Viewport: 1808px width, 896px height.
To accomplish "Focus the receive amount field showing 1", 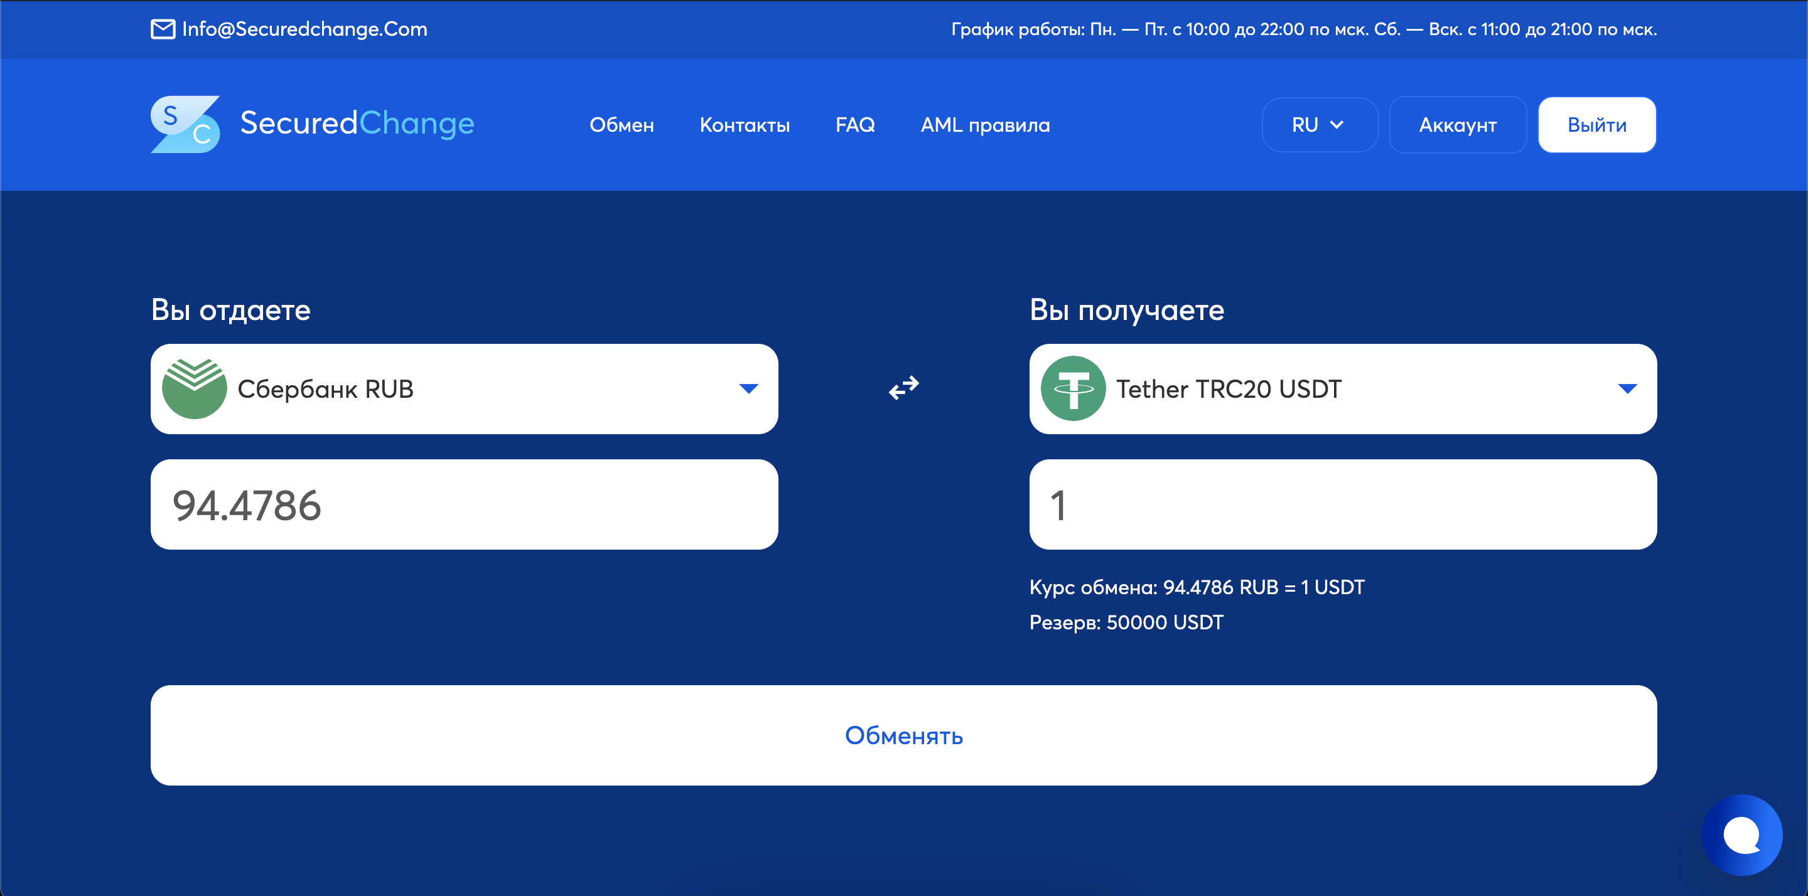I will pyautogui.click(x=1342, y=504).
